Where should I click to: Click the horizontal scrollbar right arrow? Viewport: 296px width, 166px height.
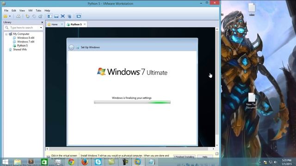pos(213,149)
